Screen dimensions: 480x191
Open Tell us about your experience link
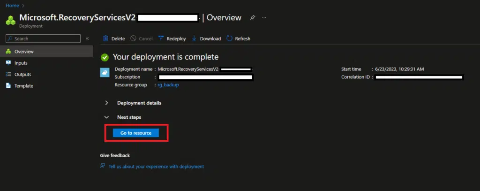point(156,167)
